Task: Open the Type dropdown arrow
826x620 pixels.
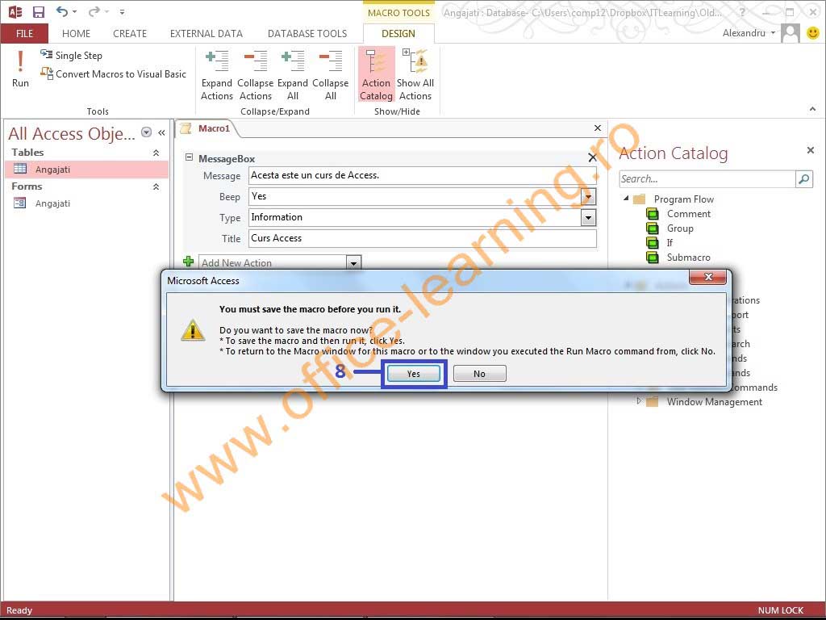Action: click(588, 218)
